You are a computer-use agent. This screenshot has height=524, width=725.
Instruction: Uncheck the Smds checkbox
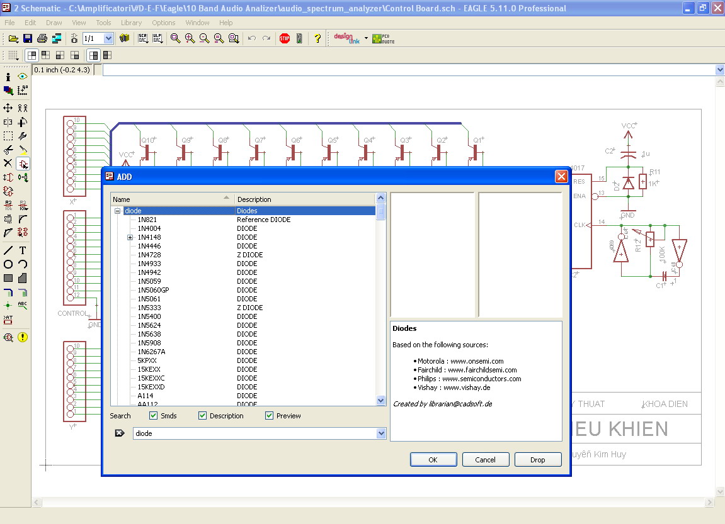[153, 416]
